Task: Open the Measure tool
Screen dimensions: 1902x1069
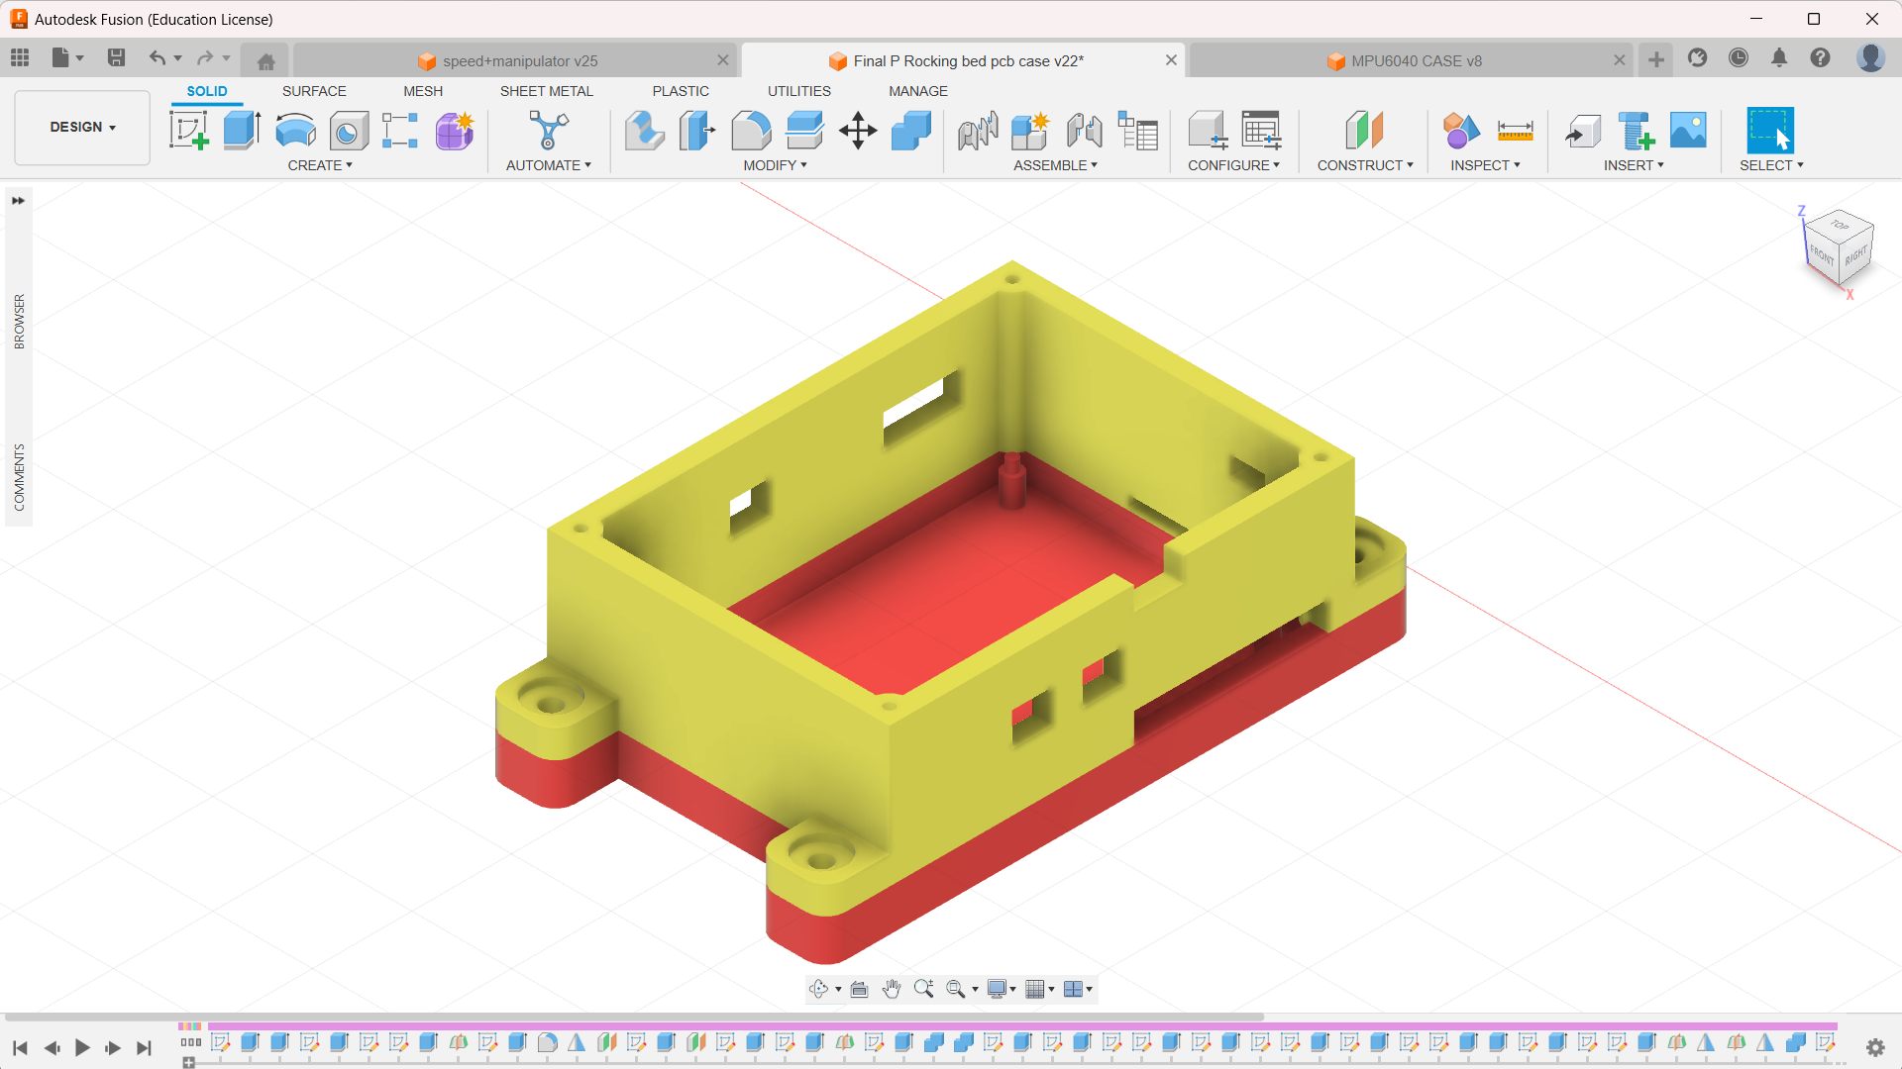Action: click(x=1515, y=131)
